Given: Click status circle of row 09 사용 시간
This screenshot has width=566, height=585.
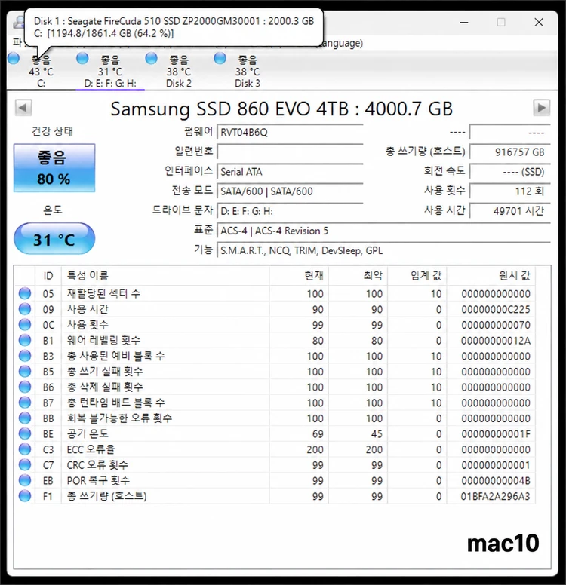Looking at the screenshot, I should pos(25,309).
